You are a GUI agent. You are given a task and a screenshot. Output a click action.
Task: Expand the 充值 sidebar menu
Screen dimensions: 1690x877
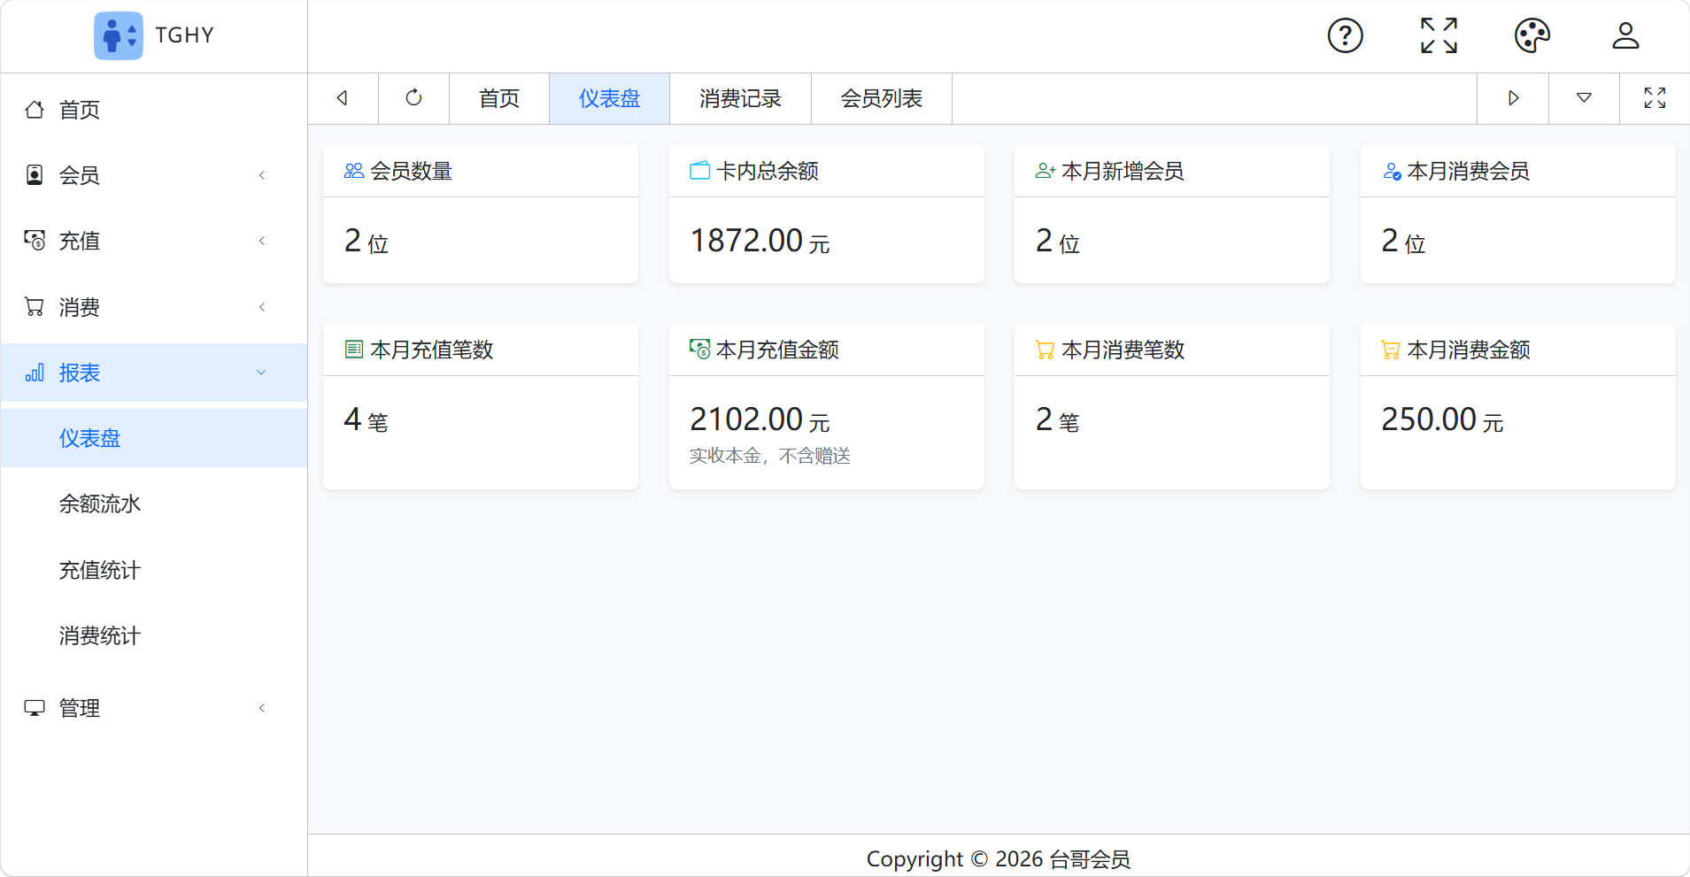(x=154, y=241)
